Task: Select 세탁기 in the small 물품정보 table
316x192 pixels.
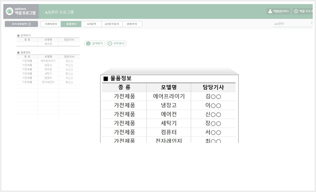Action: [x=48, y=74]
